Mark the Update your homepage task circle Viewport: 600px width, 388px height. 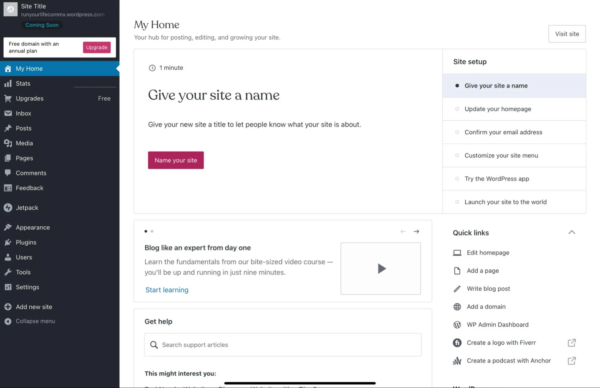pyautogui.click(x=457, y=109)
